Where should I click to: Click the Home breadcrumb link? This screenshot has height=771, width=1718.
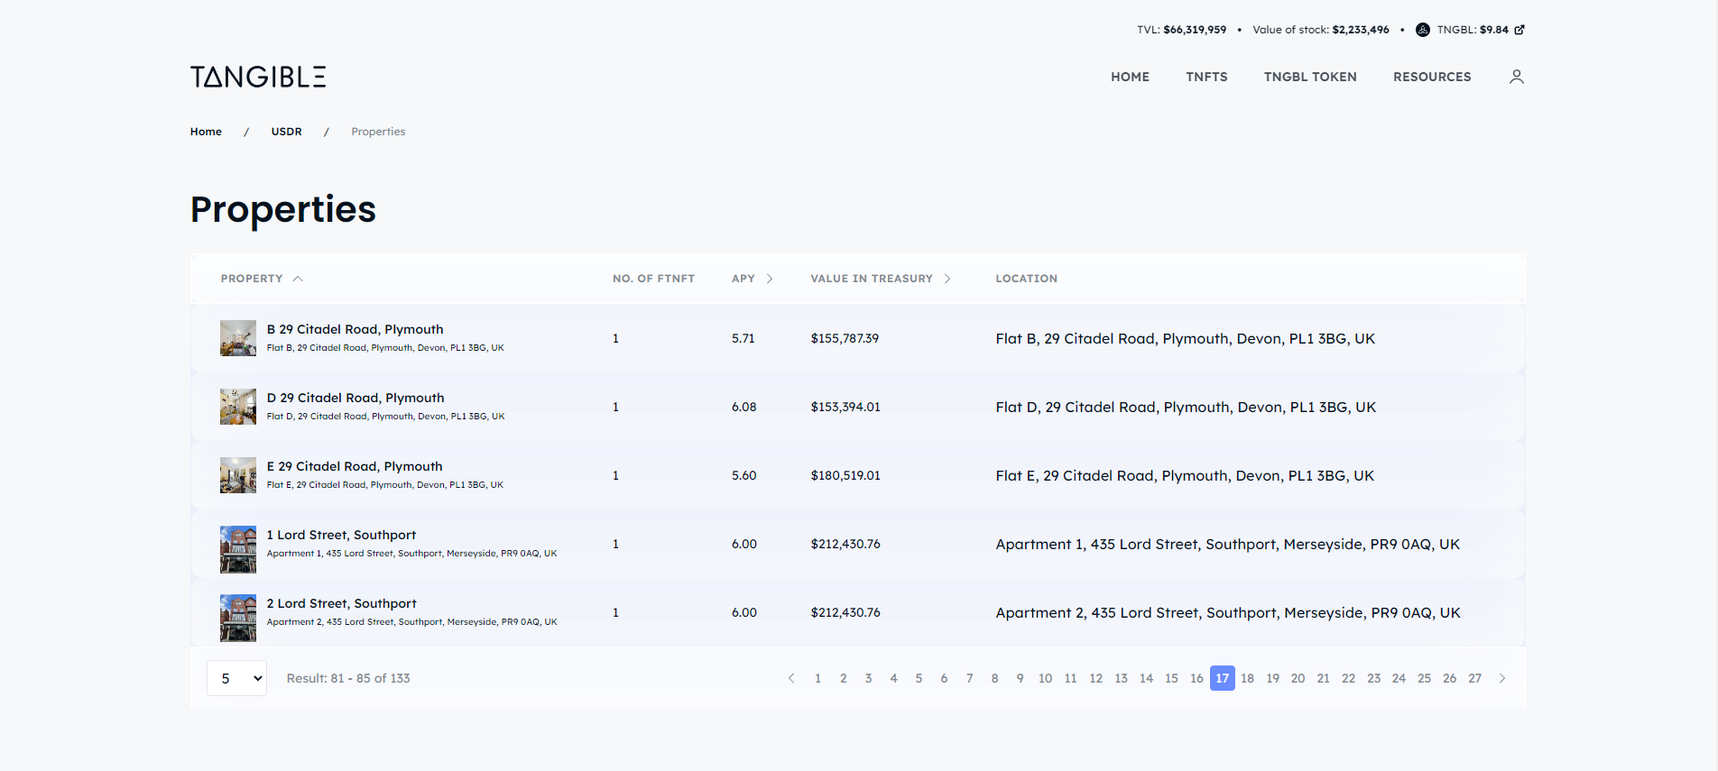point(206,132)
